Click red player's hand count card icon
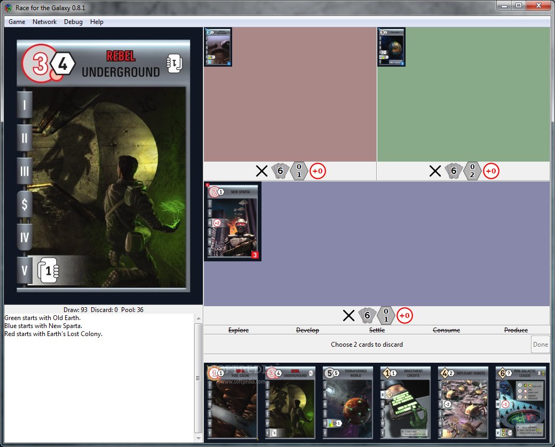The image size is (555, 447). point(280,171)
